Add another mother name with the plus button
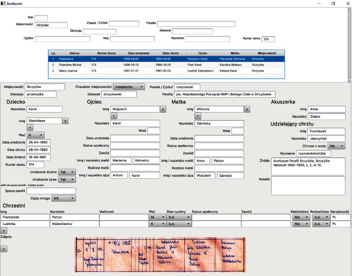Screen dimensions: 352x276 pyautogui.click(x=198, y=116)
